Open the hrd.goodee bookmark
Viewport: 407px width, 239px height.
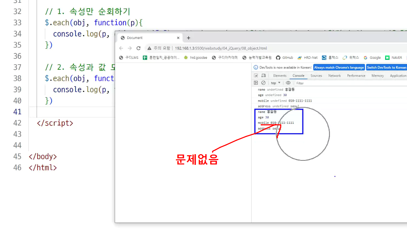195,57
